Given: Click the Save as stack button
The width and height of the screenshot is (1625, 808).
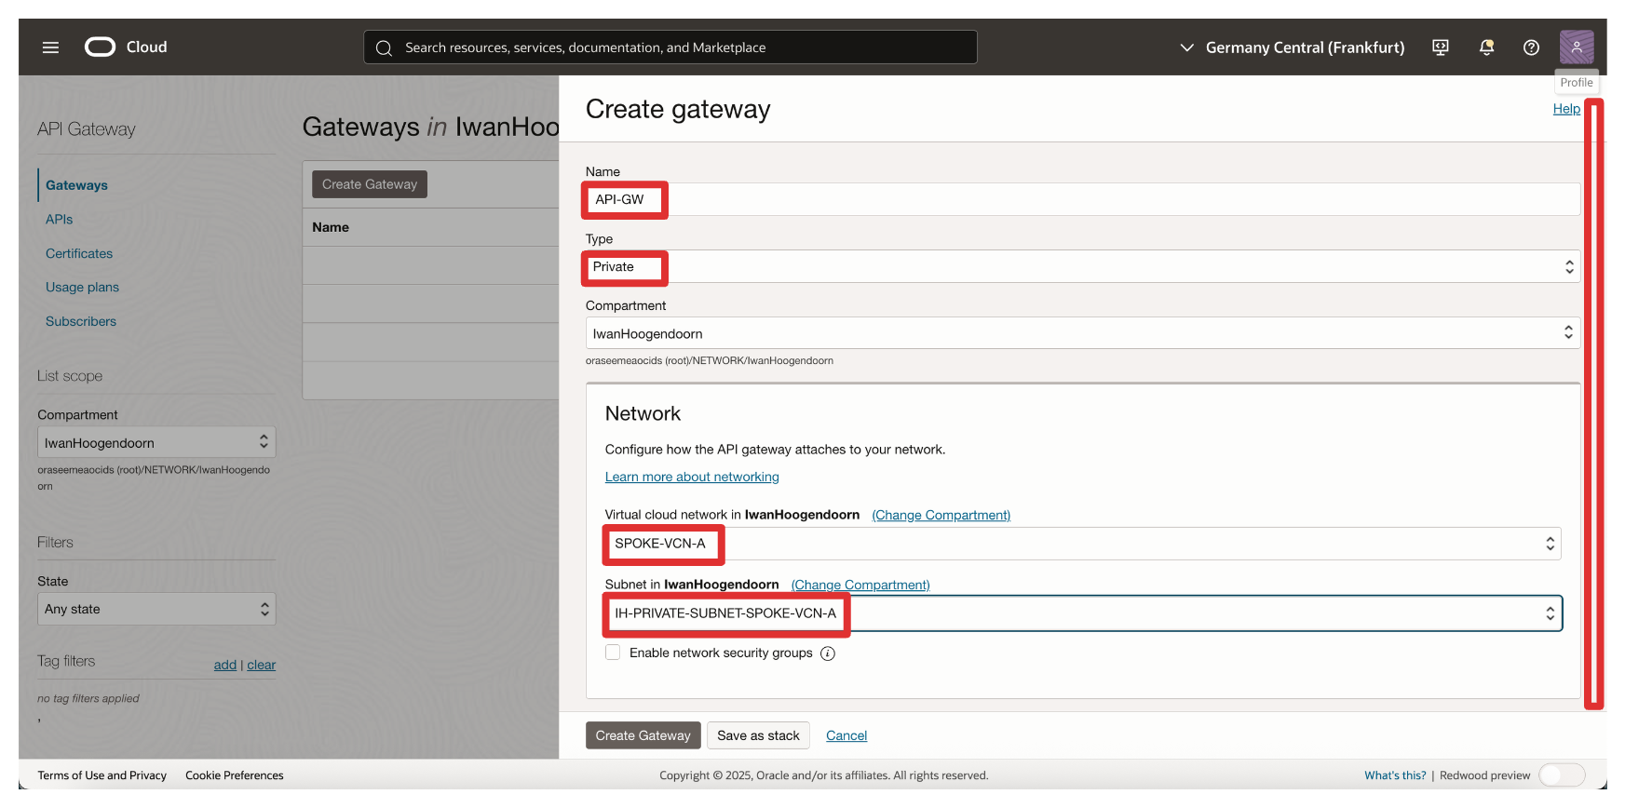Looking at the screenshot, I should click(758, 735).
